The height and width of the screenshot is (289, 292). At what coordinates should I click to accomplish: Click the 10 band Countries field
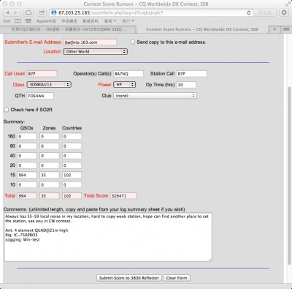(72, 184)
